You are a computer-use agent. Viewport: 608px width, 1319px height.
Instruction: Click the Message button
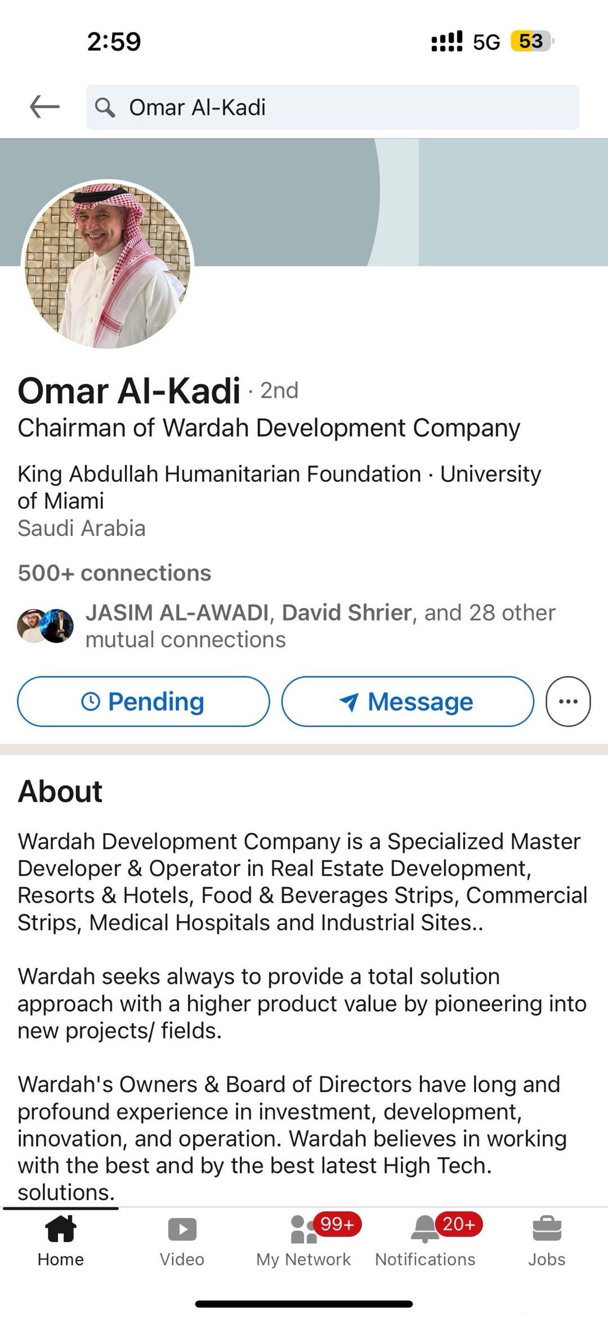(x=407, y=701)
